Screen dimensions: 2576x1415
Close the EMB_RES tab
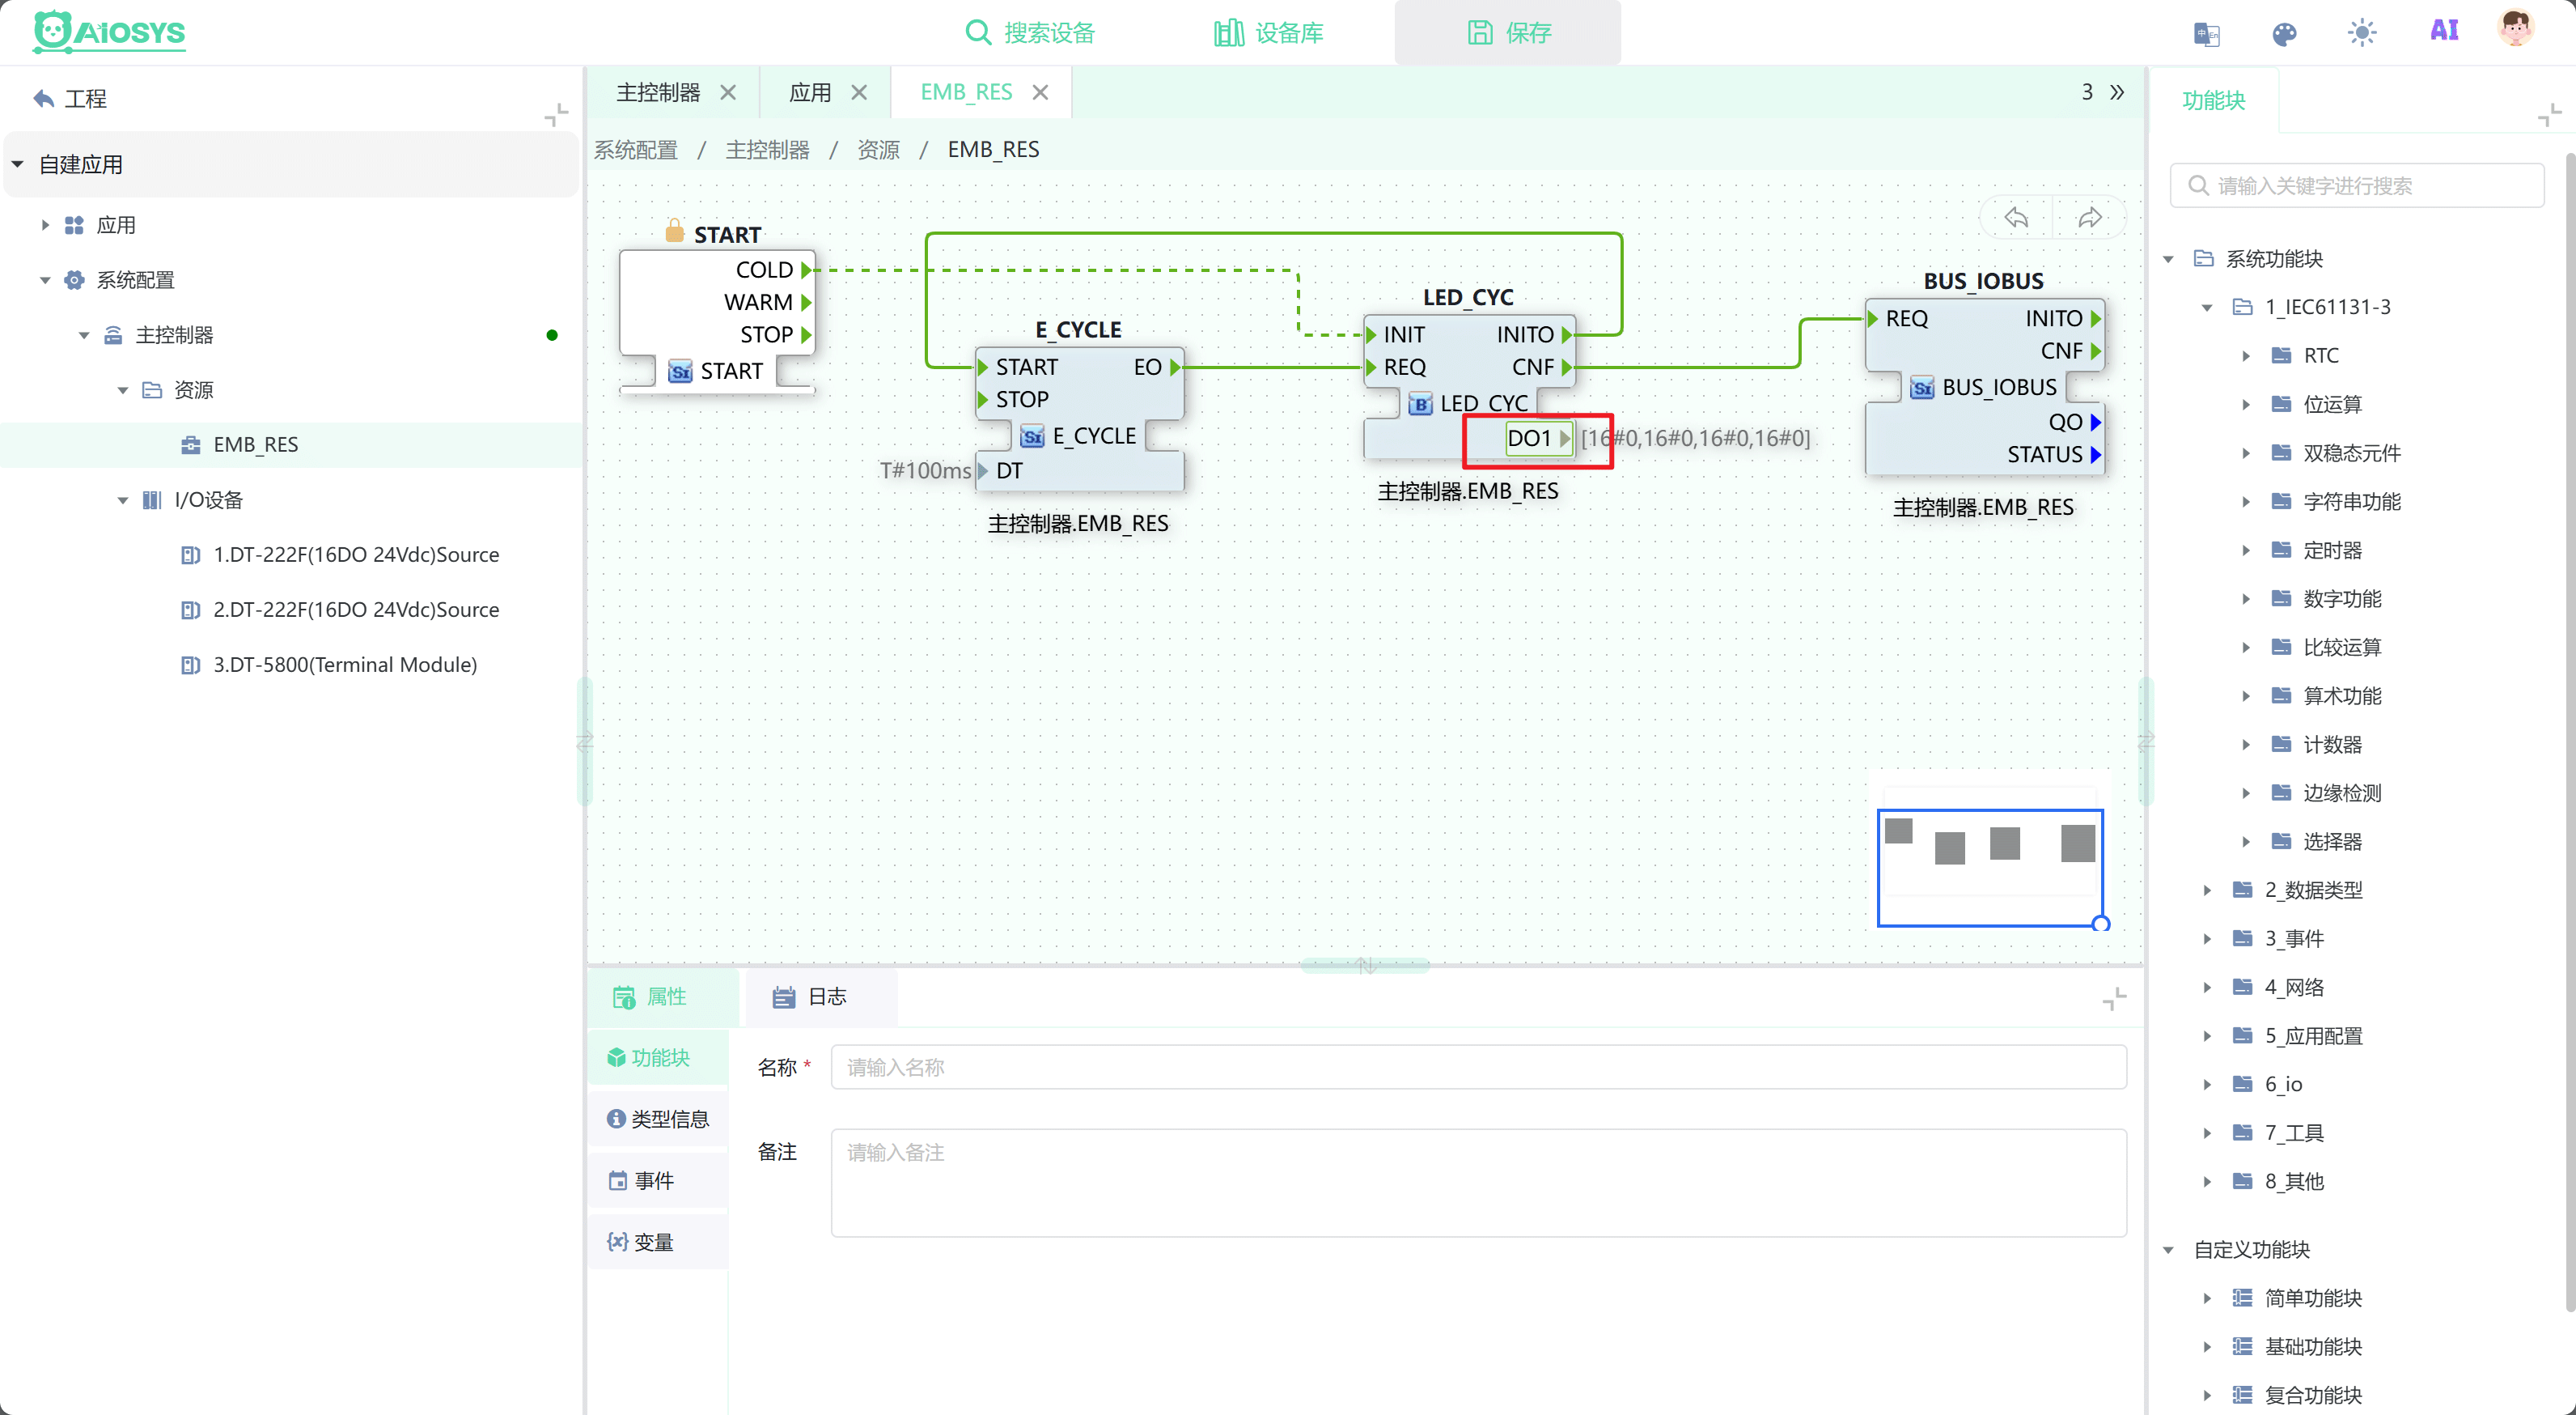click(x=1040, y=92)
